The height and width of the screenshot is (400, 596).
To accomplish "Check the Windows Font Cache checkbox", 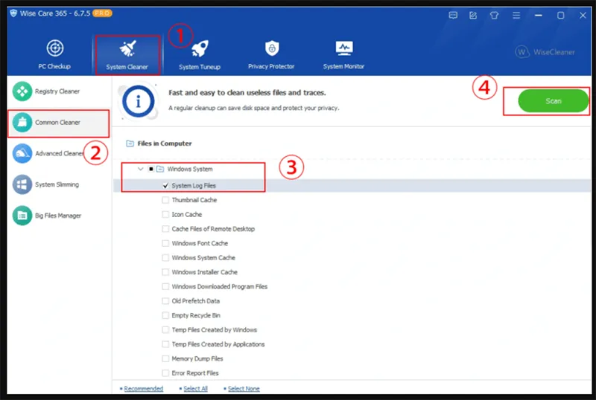I will [x=165, y=243].
